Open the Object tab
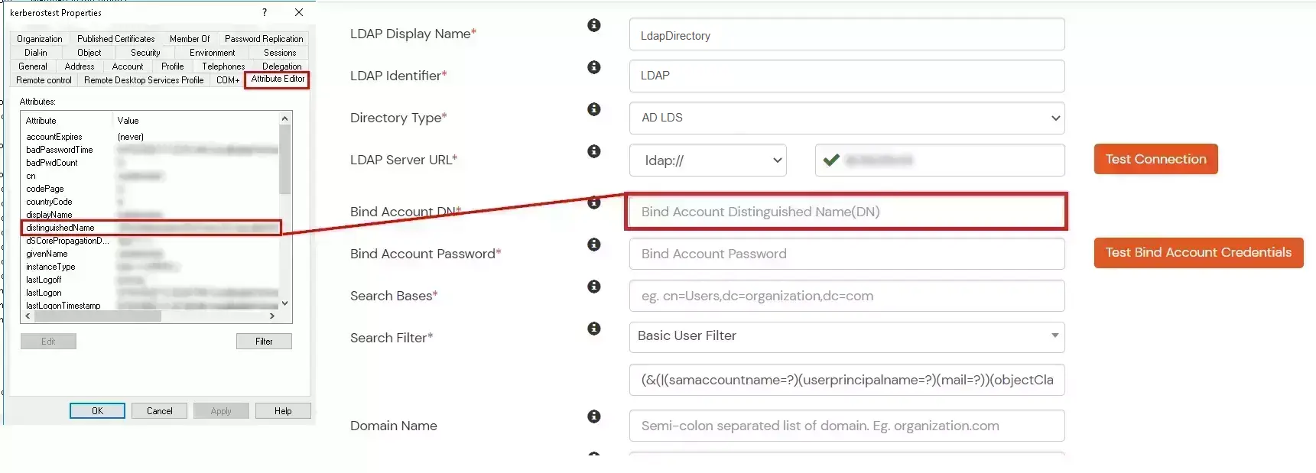Viewport: 1316px width, 473px height. point(89,53)
